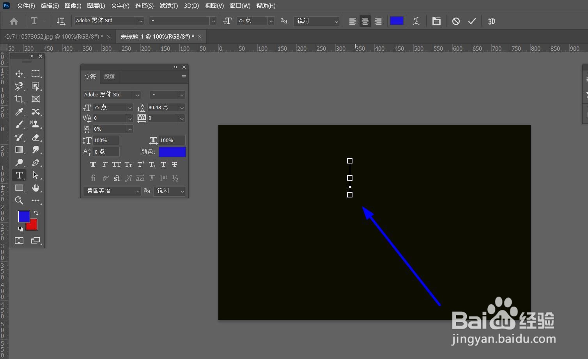Toggle Strikethrough in Character panel

pos(175,165)
